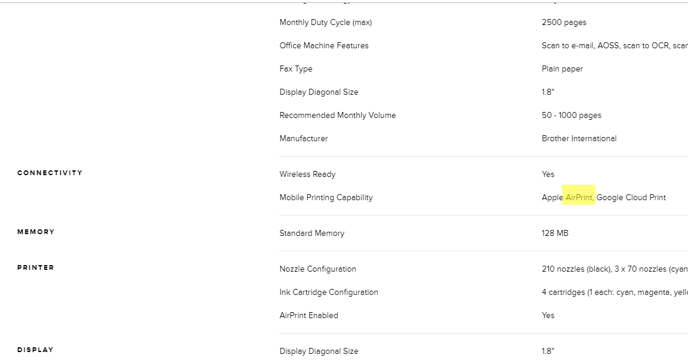688x361 pixels.
Task: Select the DISPLAY section heading
Action: (36, 350)
